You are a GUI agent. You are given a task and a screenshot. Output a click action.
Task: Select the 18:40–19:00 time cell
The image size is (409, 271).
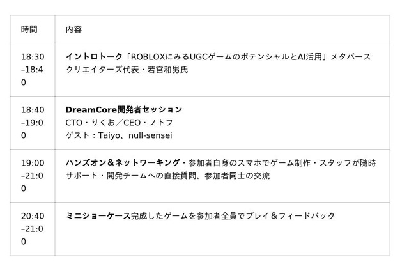tap(33, 123)
